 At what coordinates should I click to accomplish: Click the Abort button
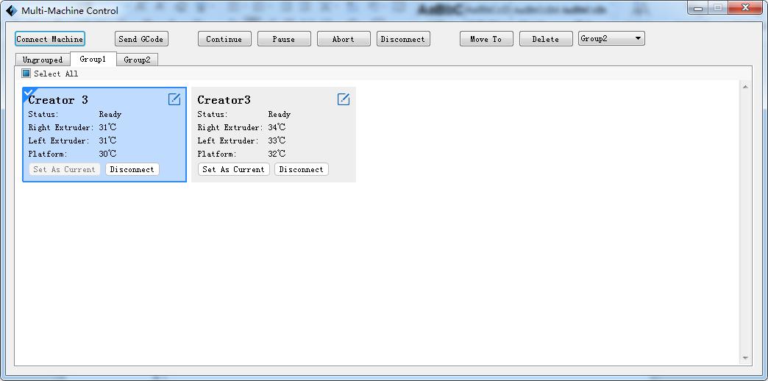tap(344, 39)
